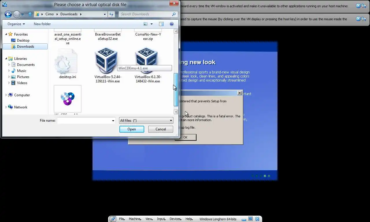The height and width of the screenshot is (222, 370).
Task: Open the view options dropdown arrow
Action: [x=151, y=24]
